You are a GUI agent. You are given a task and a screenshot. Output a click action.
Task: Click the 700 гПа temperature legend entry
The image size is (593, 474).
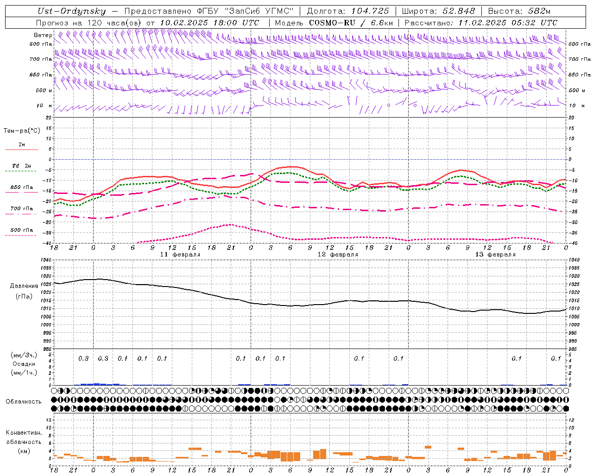(x=22, y=209)
